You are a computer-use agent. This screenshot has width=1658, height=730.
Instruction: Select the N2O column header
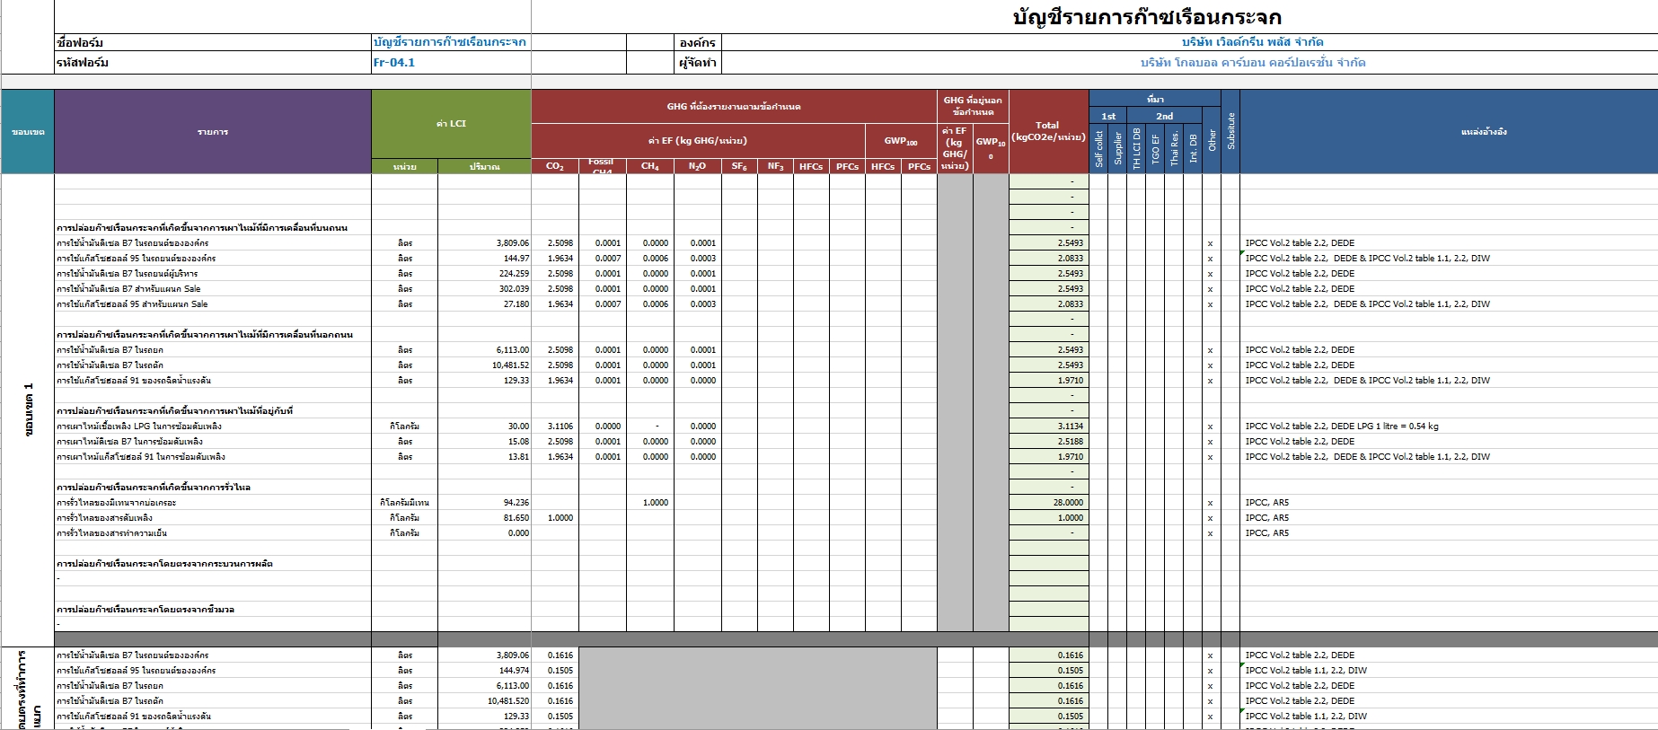coord(697,167)
